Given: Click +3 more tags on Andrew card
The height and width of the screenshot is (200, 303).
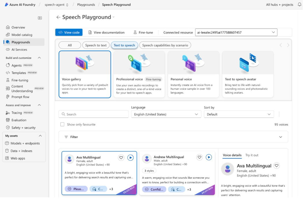Looking at the screenshot, I should [189, 189].
